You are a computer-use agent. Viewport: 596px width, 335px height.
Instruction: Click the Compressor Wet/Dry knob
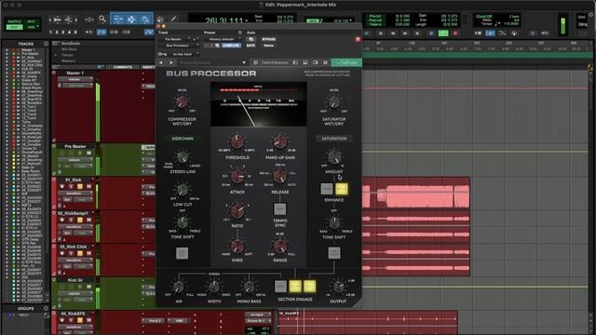[182, 101]
